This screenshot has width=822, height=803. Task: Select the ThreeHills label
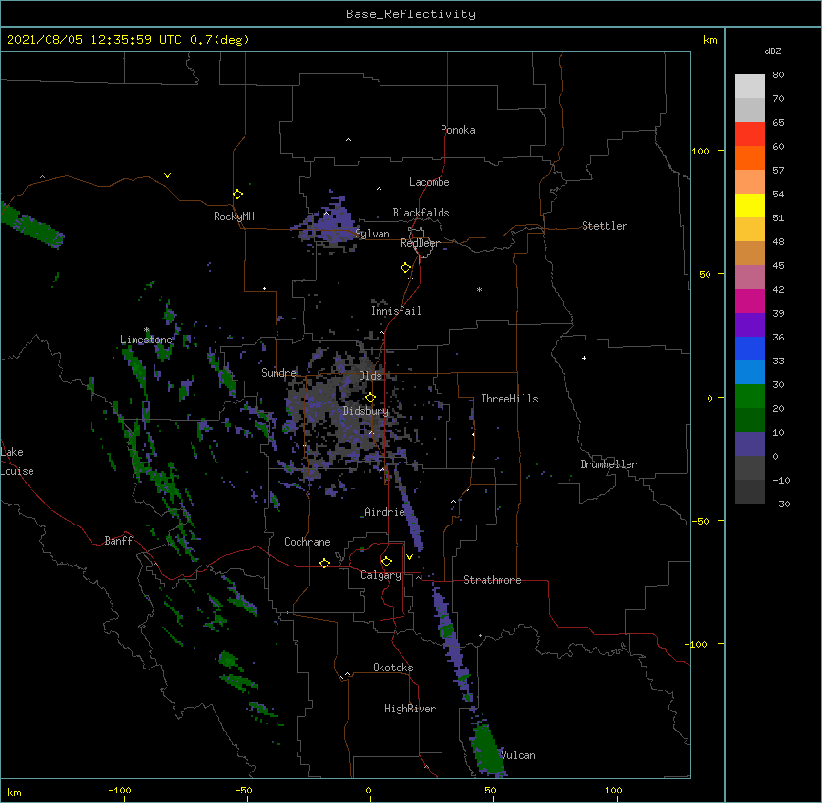pyautogui.click(x=509, y=399)
